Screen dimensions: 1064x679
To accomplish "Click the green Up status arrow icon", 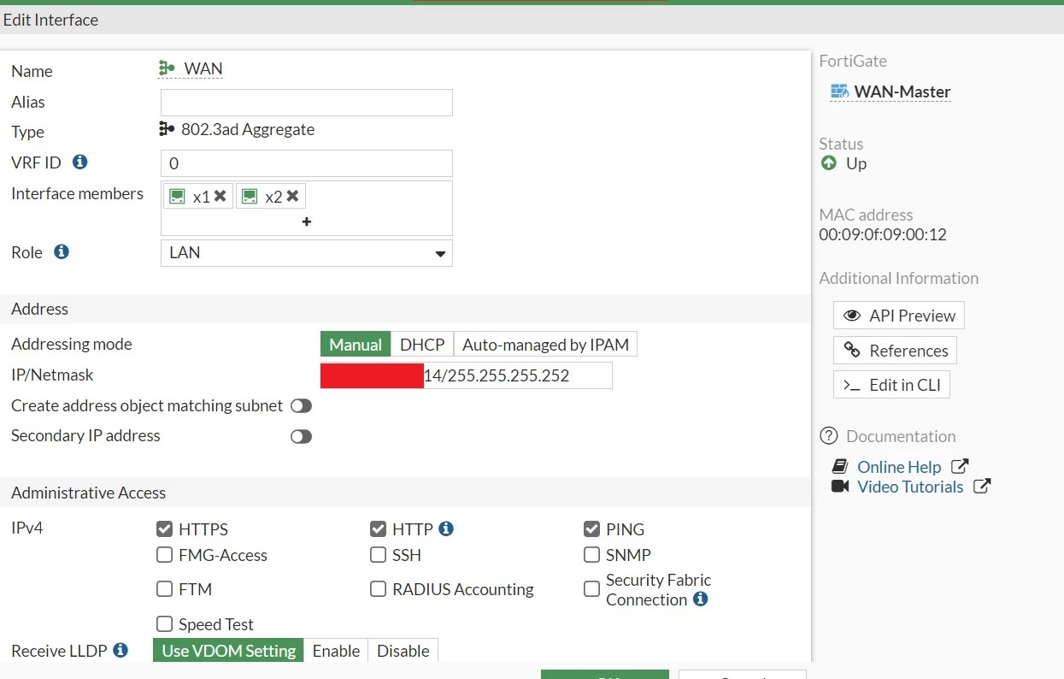I will coord(828,162).
